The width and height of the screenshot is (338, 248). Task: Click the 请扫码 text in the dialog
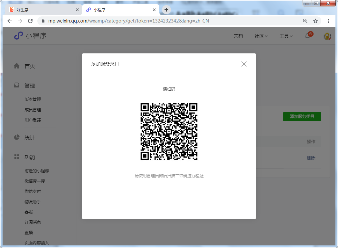(x=169, y=89)
